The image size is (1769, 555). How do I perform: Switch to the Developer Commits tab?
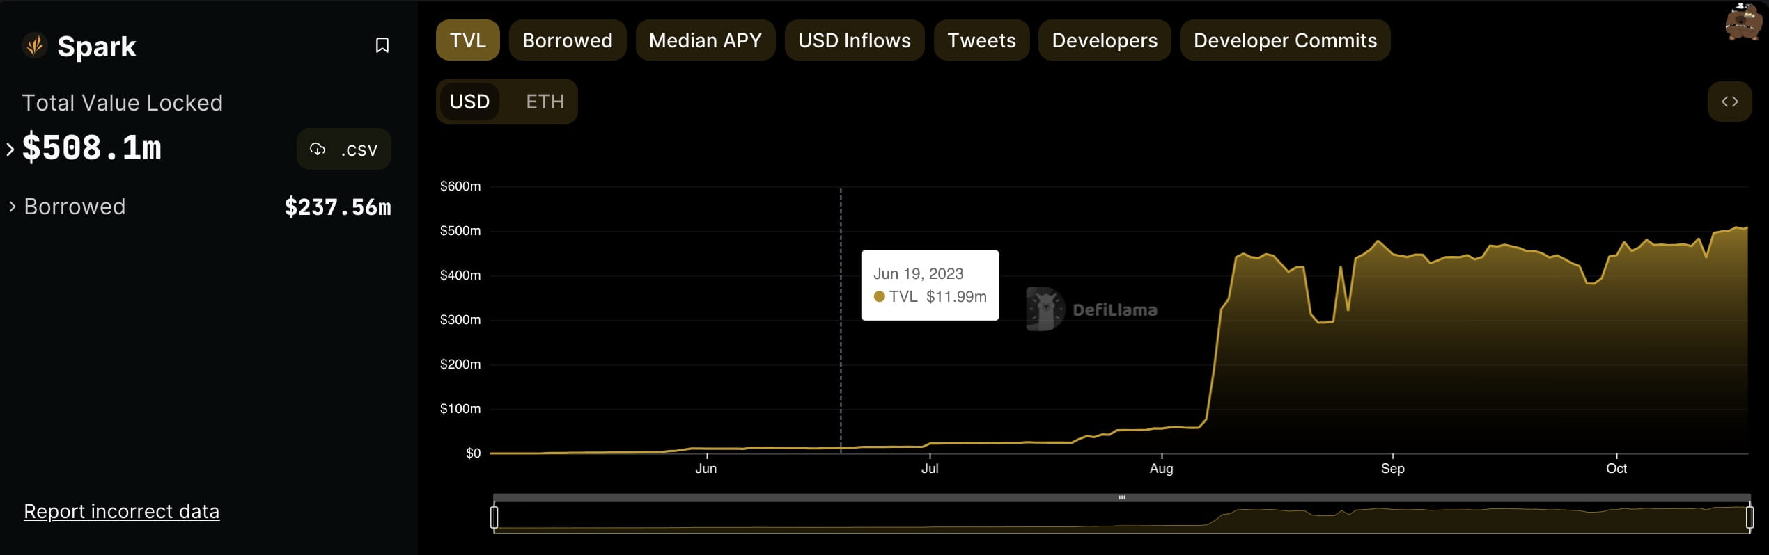pos(1285,40)
